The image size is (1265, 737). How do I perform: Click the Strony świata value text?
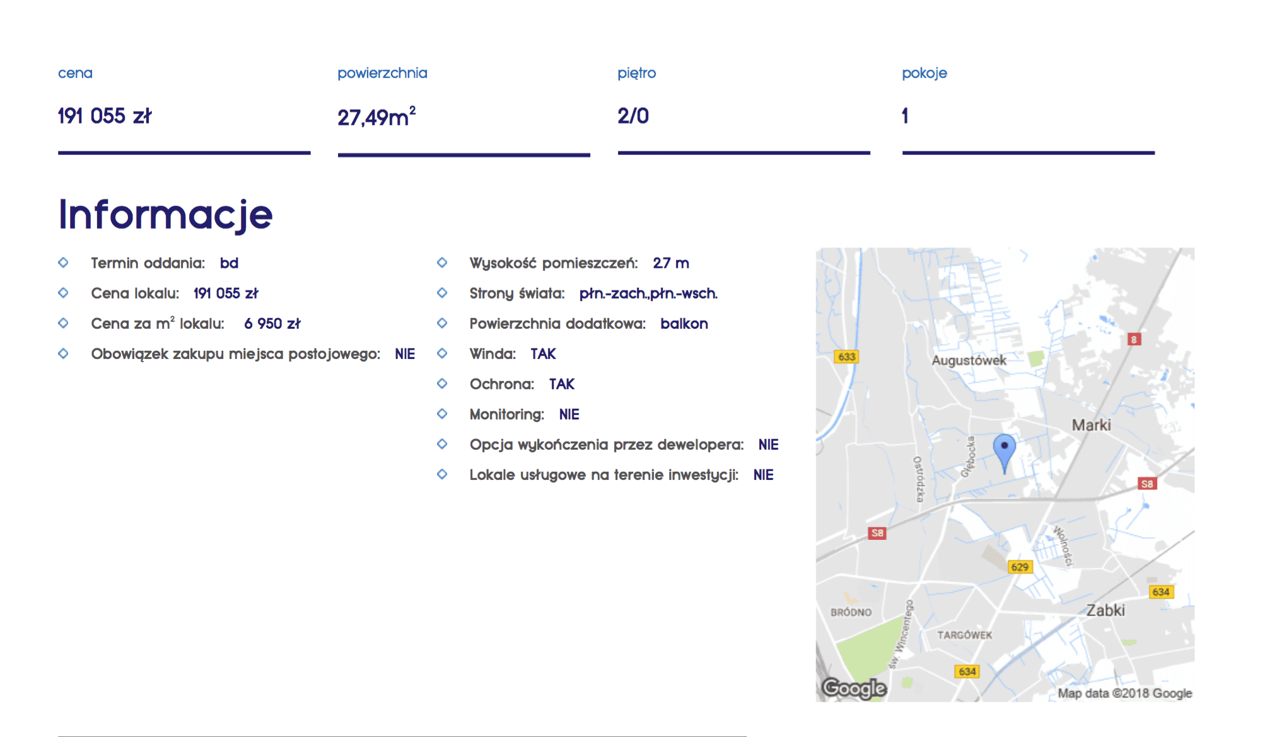pos(648,294)
